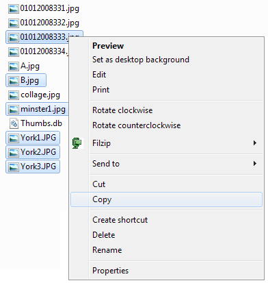The image size is (268, 283).
Task: Click the green Filzip icon in menu
Action: click(77, 143)
